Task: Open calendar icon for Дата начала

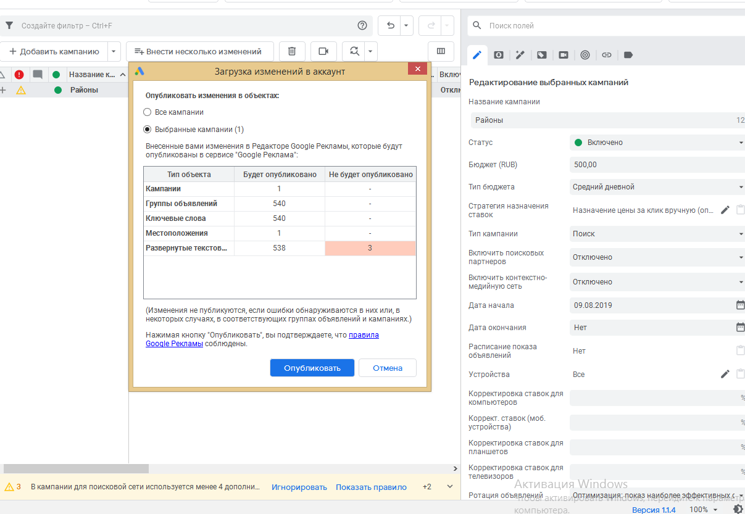Action: 740,305
